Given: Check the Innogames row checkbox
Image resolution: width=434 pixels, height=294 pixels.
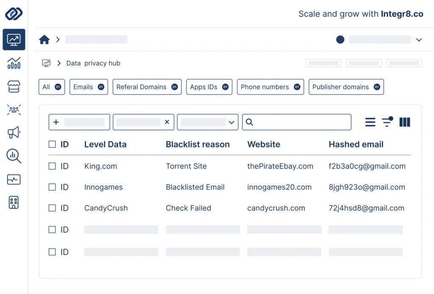Looking at the screenshot, I should pos(52,187).
